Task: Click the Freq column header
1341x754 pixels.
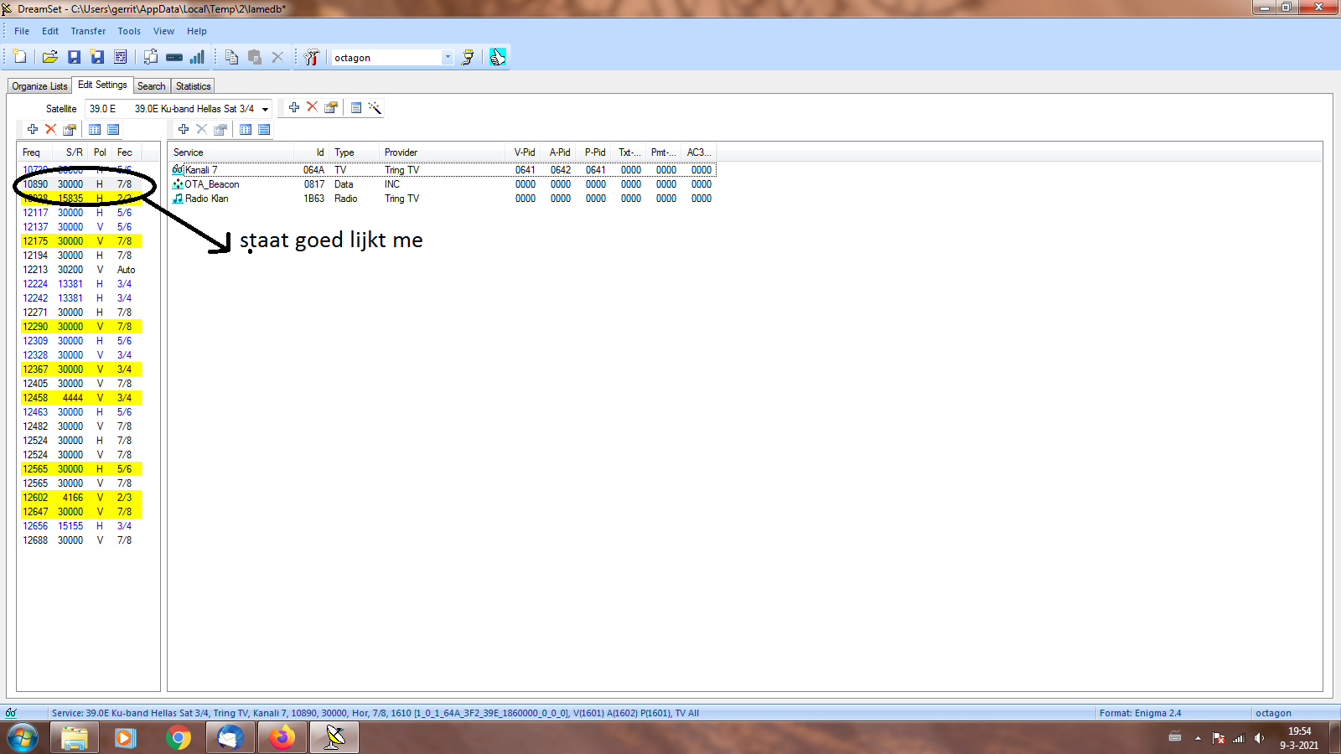Action: 31,152
